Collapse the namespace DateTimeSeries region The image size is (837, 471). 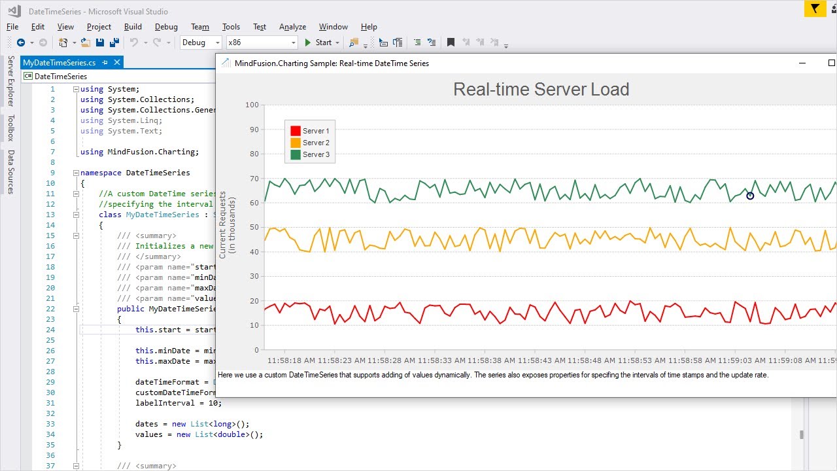(76, 173)
